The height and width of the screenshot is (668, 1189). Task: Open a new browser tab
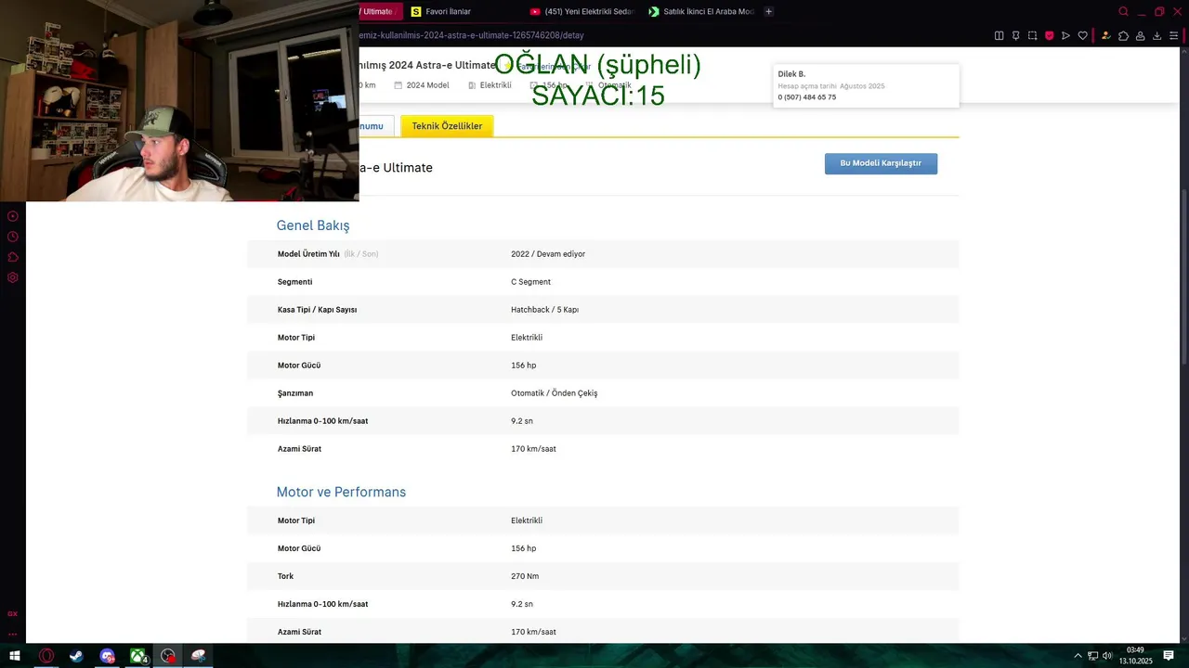pos(768,11)
